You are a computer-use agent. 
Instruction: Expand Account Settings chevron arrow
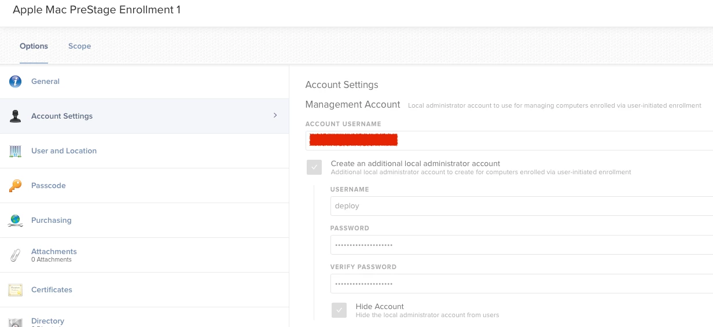pyautogui.click(x=275, y=116)
